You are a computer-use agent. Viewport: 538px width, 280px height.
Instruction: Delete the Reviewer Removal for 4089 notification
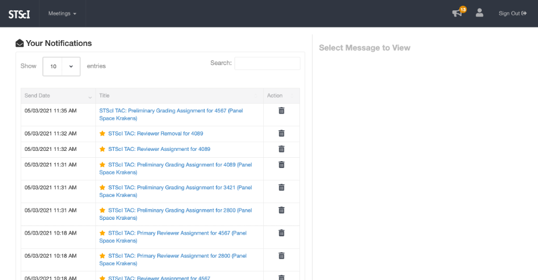pos(281,133)
